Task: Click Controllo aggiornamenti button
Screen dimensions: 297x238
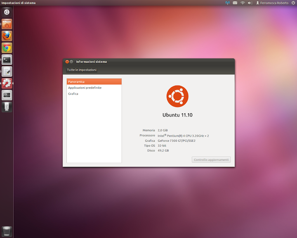Action: 211,159
